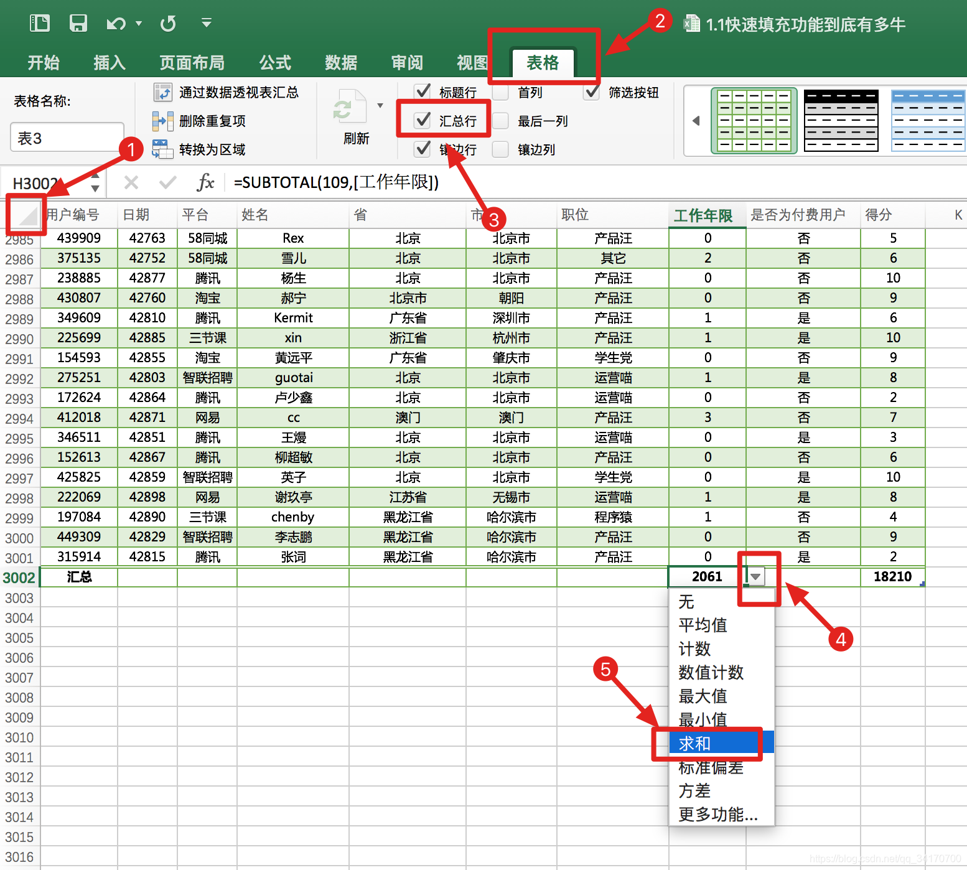This screenshot has width=967, height=870.
Task: Enable the 首列 checkbox
Action: click(x=501, y=92)
